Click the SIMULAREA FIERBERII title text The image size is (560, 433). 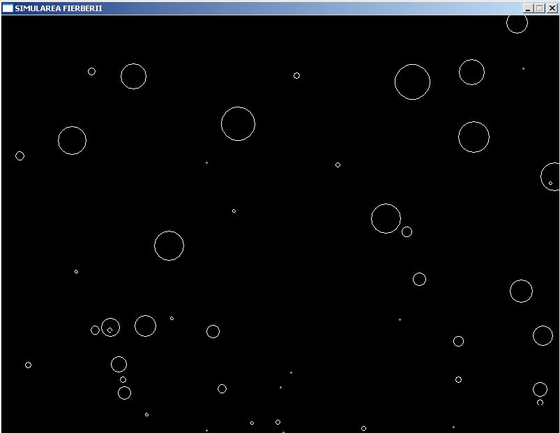coord(58,8)
